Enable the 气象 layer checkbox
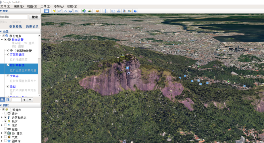Image resolution: width=264 pixels, height=143 pixels. pos(5,137)
